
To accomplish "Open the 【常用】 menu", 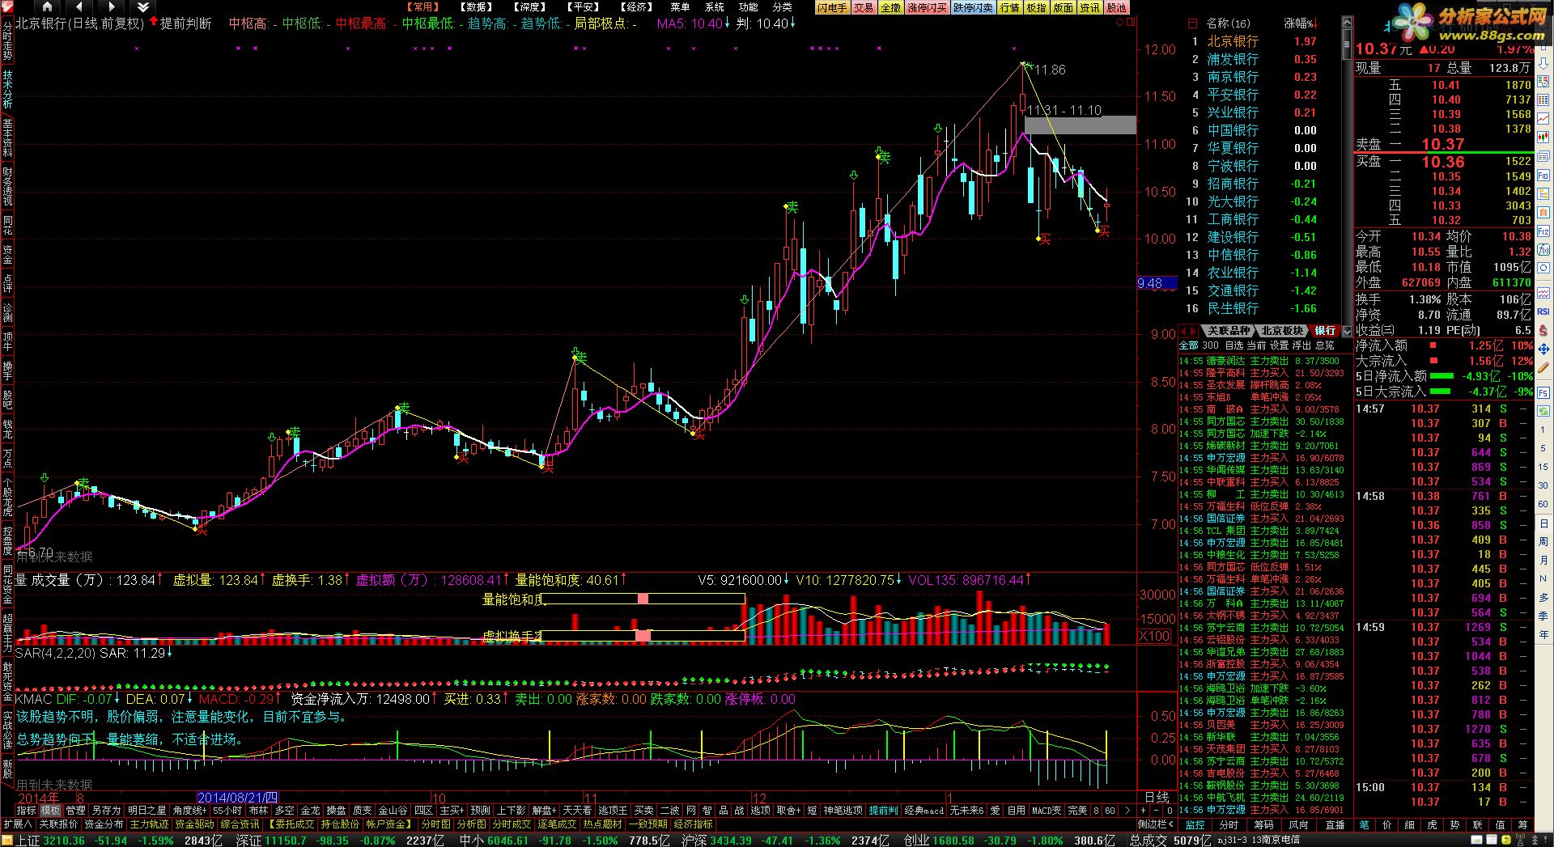I will 424,7.
